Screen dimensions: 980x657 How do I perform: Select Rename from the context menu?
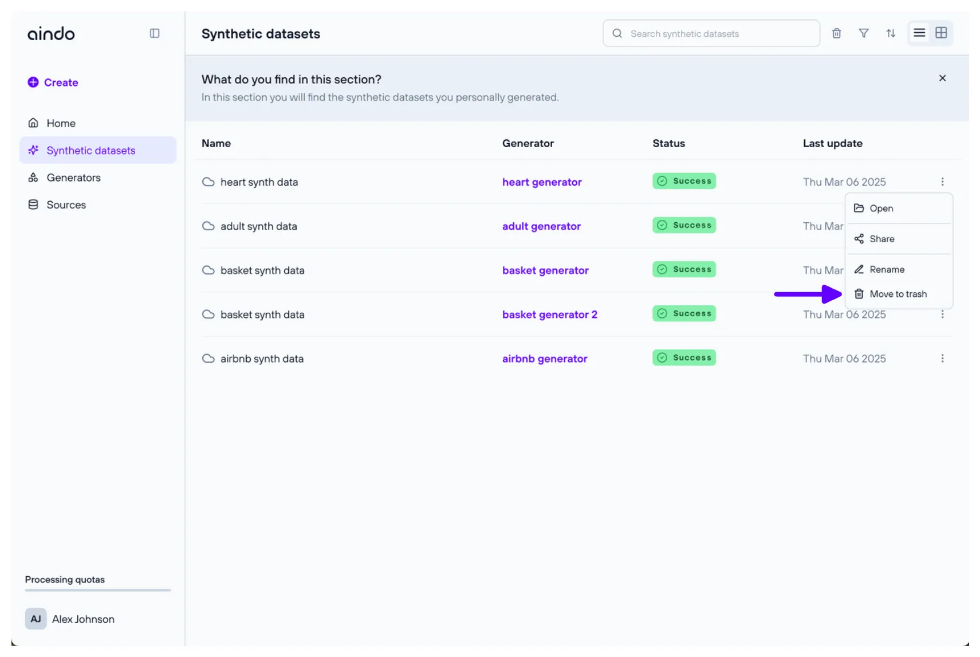point(886,270)
